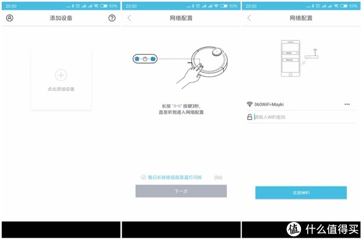Tap the plus icon to add device
The image size is (362, 240).
[x=61, y=75]
